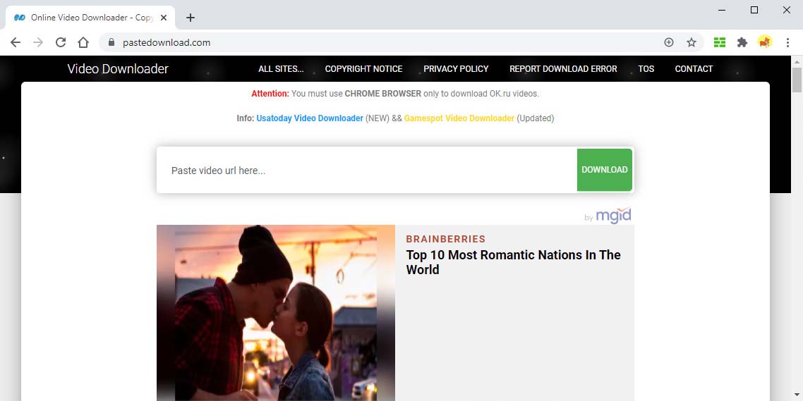Open a new tab with plus button
This screenshot has width=803, height=401.
[x=190, y=18]
